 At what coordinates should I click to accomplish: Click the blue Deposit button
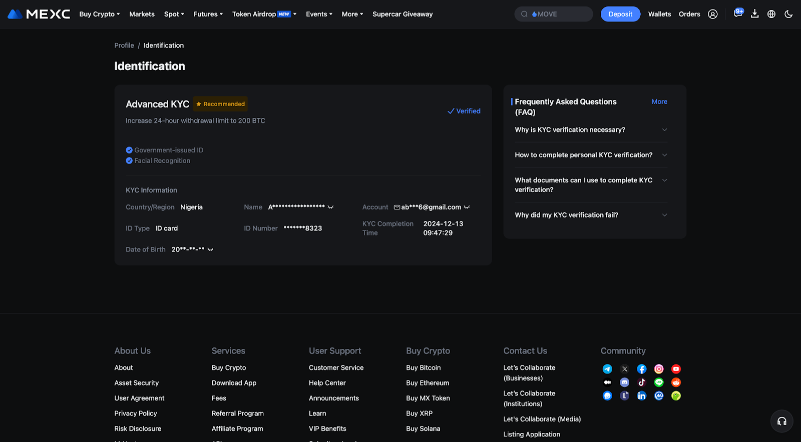tap(620, 14)
